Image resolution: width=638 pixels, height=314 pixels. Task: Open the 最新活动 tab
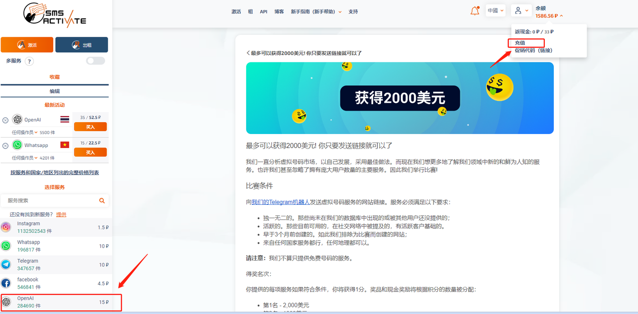pos(54,105)
